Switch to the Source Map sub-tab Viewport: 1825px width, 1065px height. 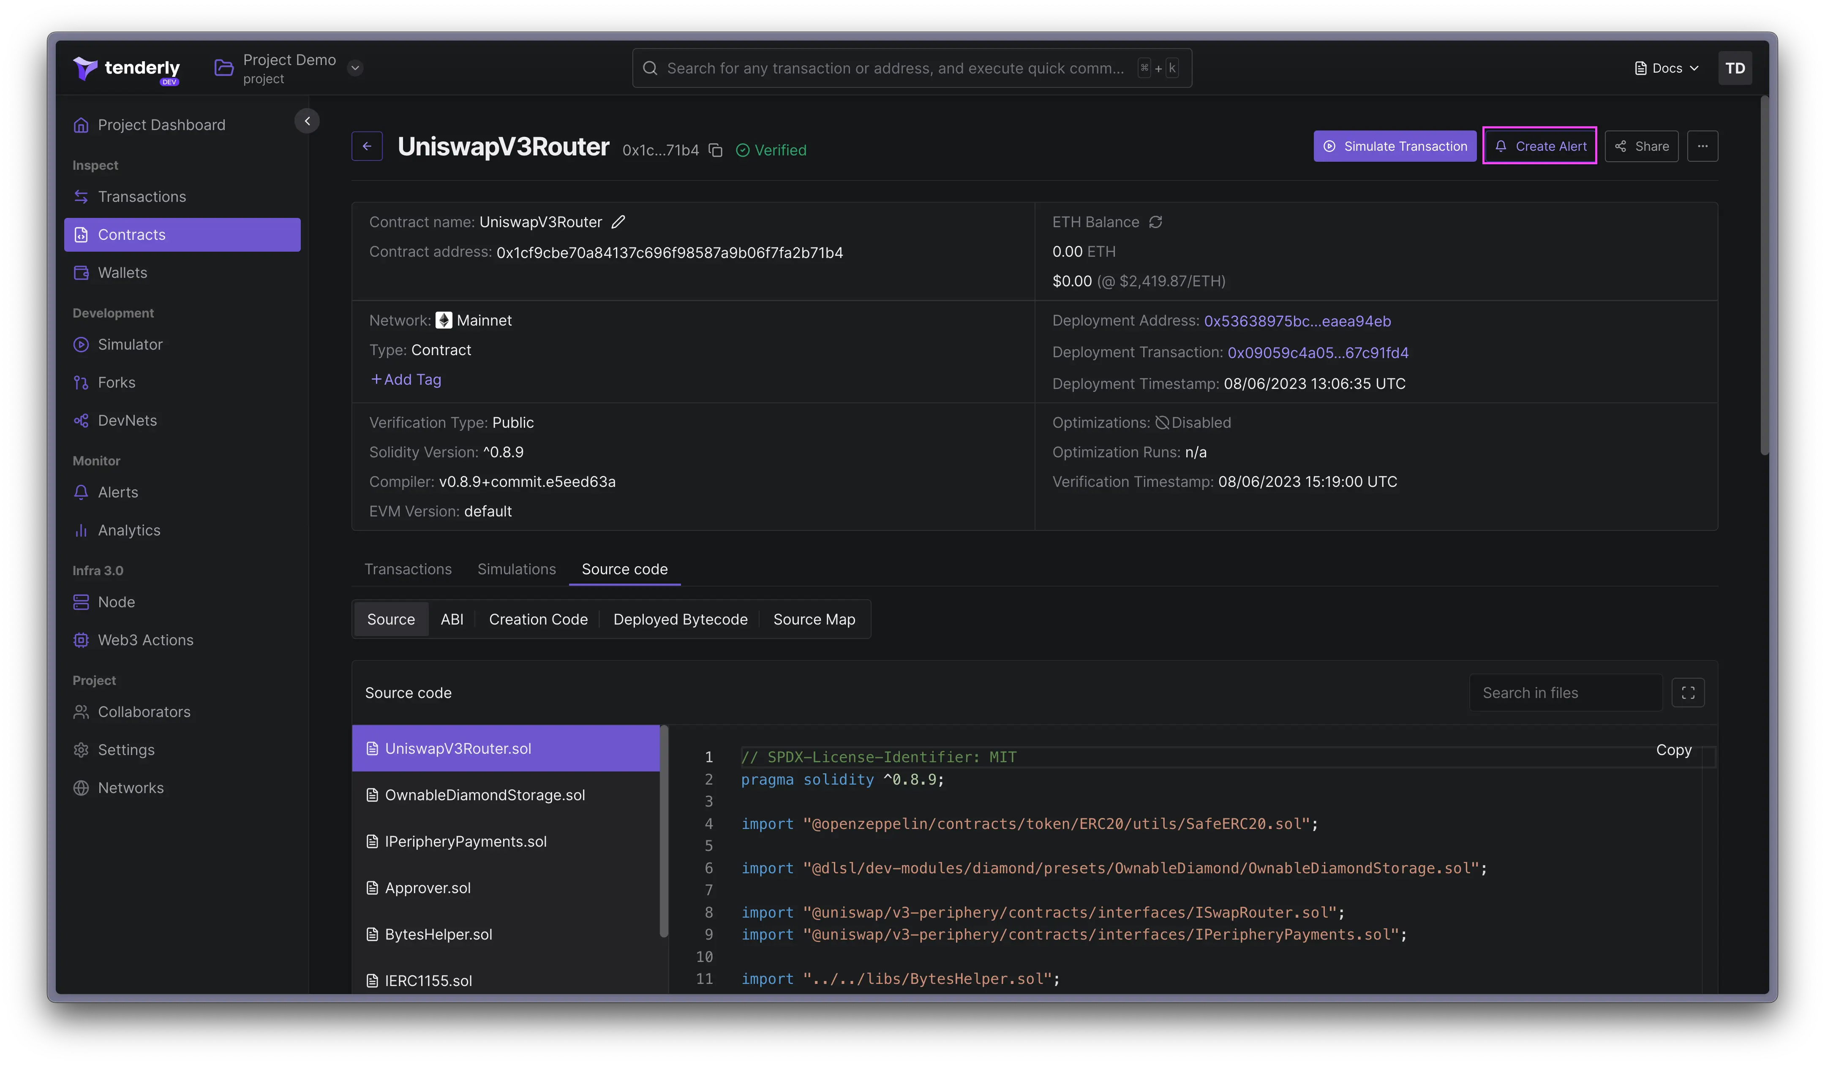tap(814, 620)
